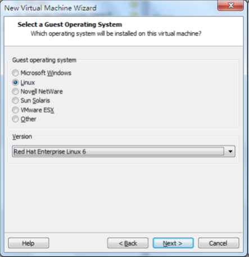Click the Version label above the combo box

22,136
